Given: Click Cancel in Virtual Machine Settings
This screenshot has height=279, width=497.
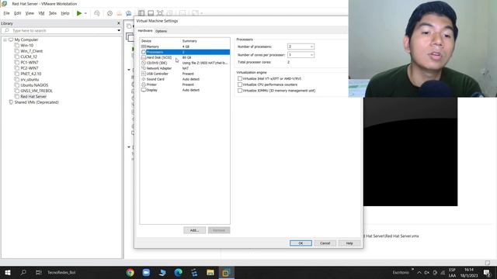Looking at the screenshot, I should coord(325,243).
